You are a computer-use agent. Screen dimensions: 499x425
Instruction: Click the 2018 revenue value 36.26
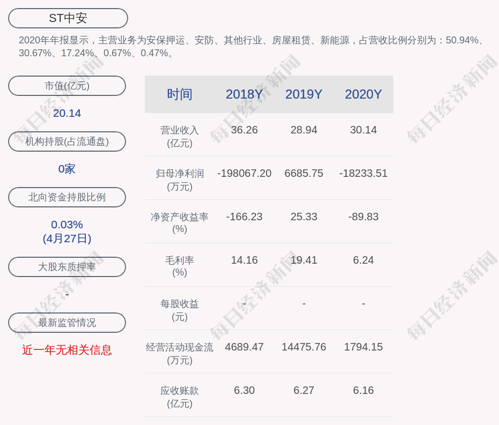[x=245, y=130]
